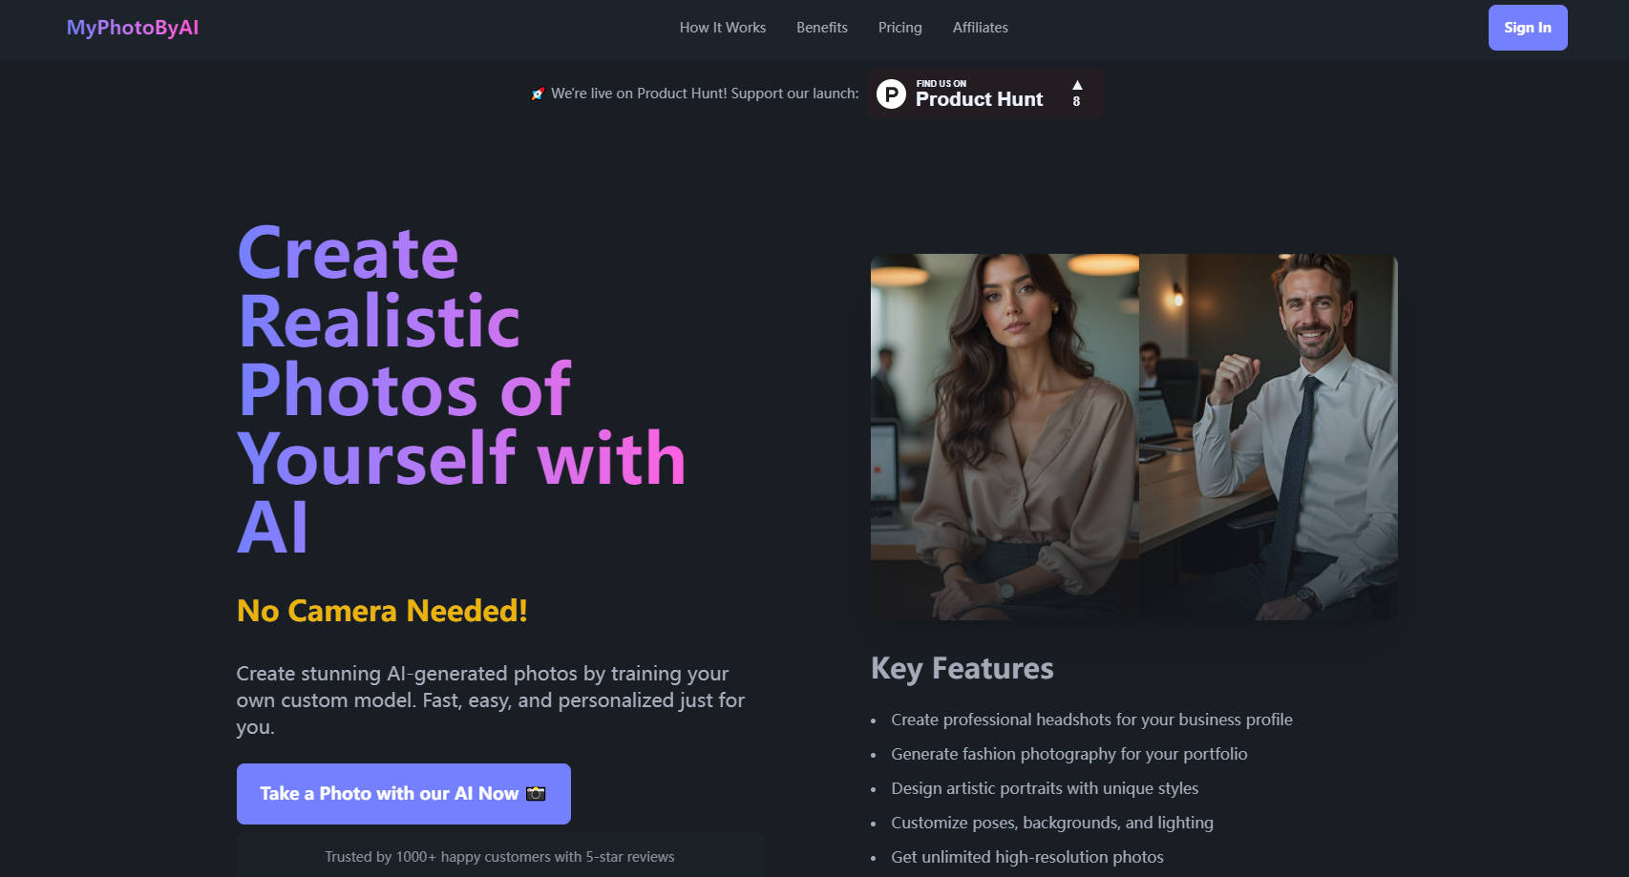Open the MyPhotoByAI logo home link
Image resolution: width=1629 pixels, height=877 pixels.
133,28
